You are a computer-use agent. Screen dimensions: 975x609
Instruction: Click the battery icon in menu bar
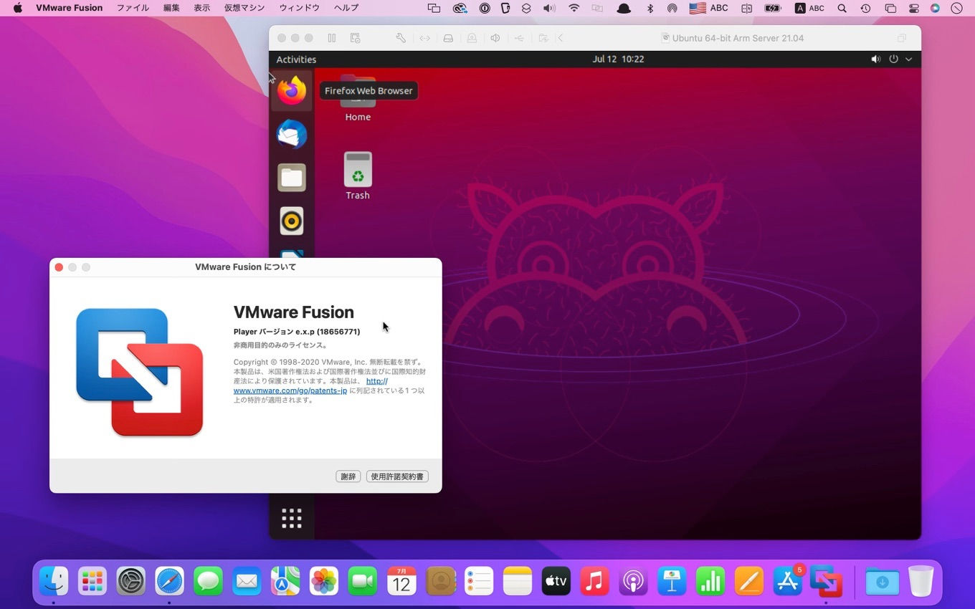coord(773,8)
